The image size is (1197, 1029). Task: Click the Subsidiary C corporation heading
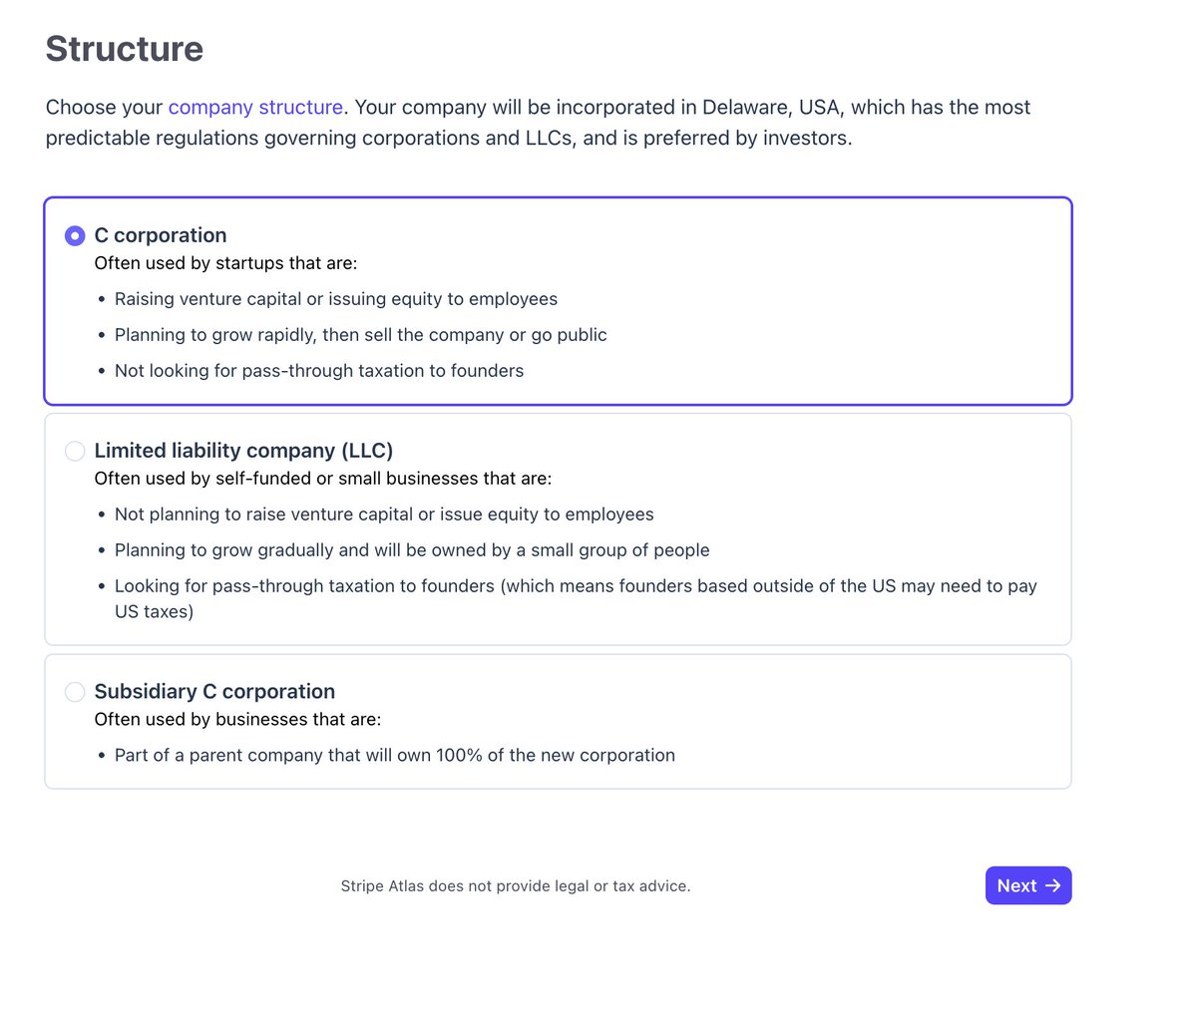tap(214, 691)
